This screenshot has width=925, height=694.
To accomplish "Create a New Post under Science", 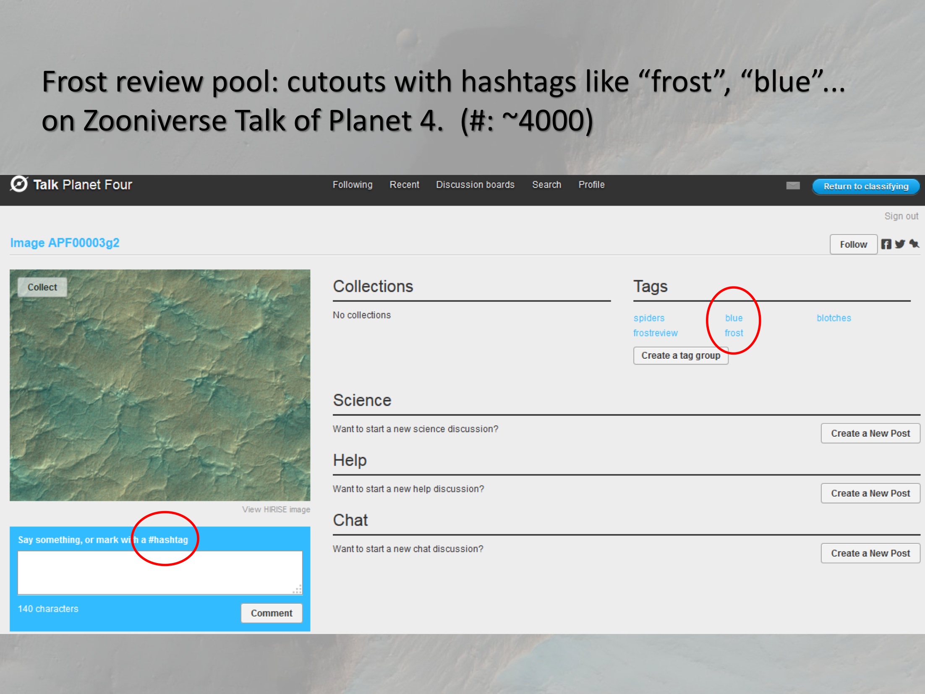I will pyautogui.click(x=870, y=433).
